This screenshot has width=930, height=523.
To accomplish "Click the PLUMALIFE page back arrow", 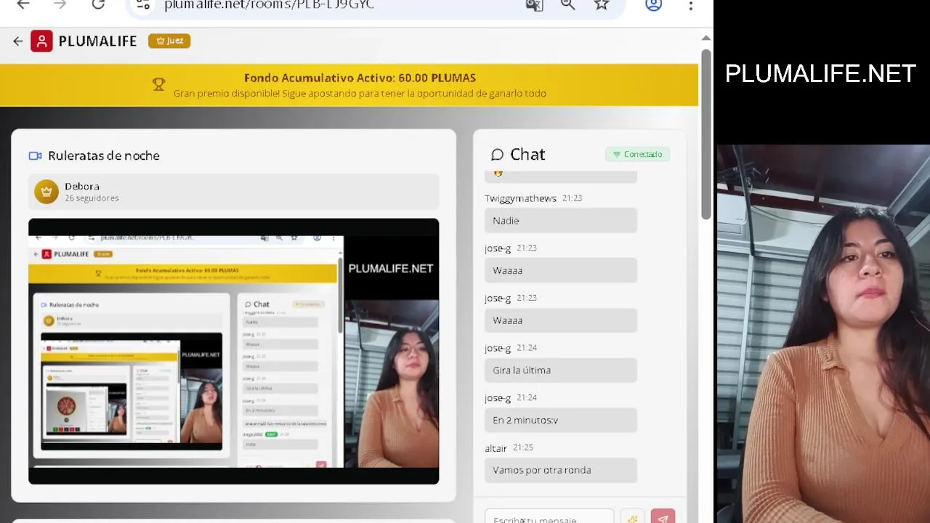I will pos(18,41).
